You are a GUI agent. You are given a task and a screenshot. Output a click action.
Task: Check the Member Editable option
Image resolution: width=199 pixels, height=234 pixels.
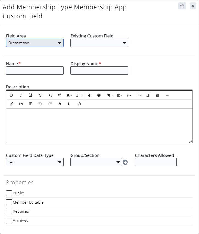[9, 202]
